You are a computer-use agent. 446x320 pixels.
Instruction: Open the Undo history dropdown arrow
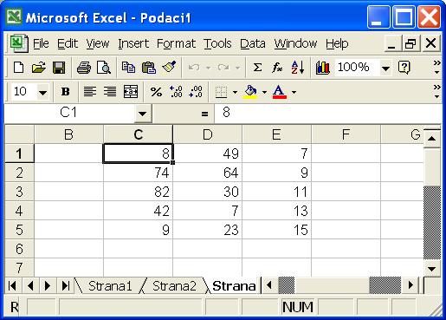(208, 69)
